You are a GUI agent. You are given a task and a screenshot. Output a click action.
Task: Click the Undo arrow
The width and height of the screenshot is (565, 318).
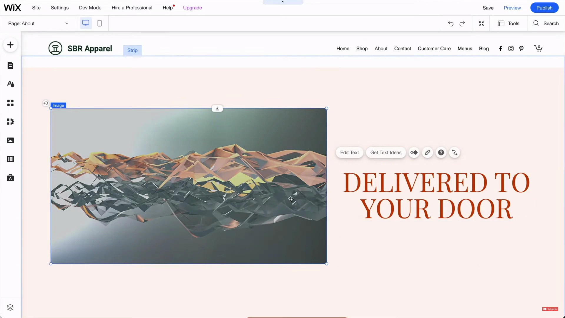[451, 24]
